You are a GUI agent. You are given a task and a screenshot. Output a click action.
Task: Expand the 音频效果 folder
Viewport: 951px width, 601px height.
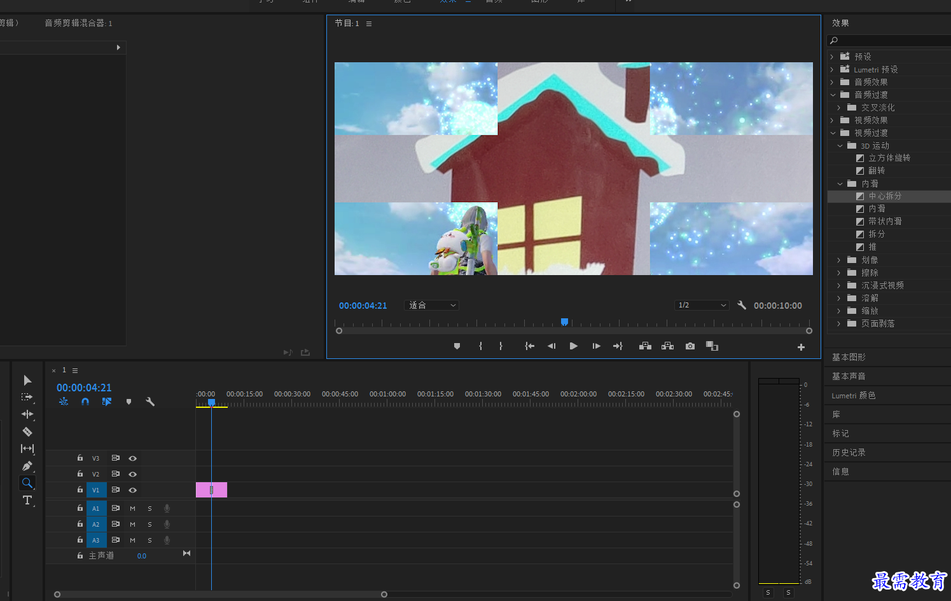[832, 82]
